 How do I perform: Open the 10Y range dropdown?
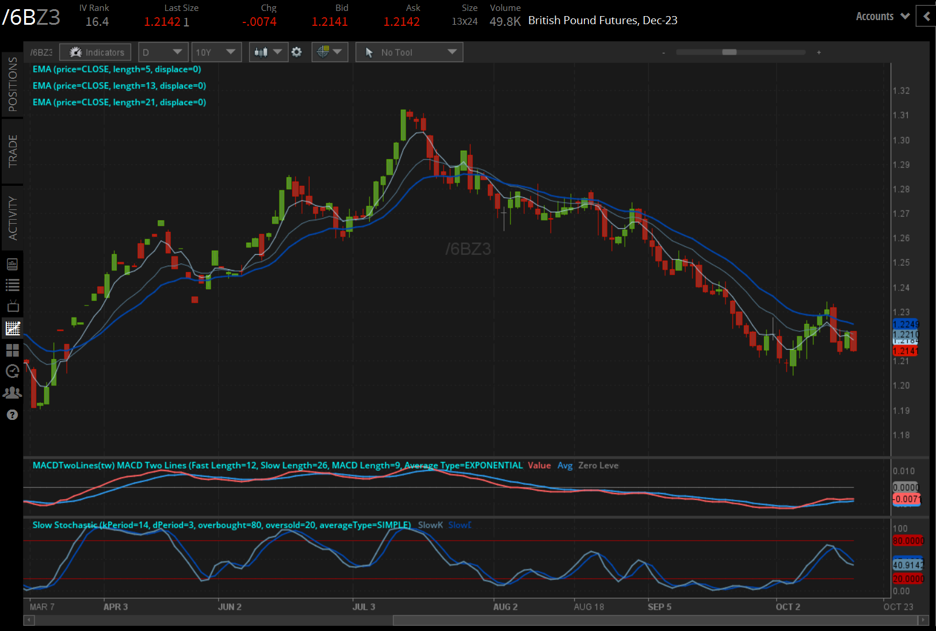(216, 52)
